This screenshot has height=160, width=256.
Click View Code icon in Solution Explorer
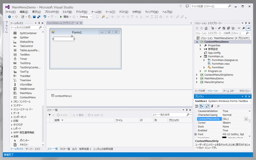(239, 28)
